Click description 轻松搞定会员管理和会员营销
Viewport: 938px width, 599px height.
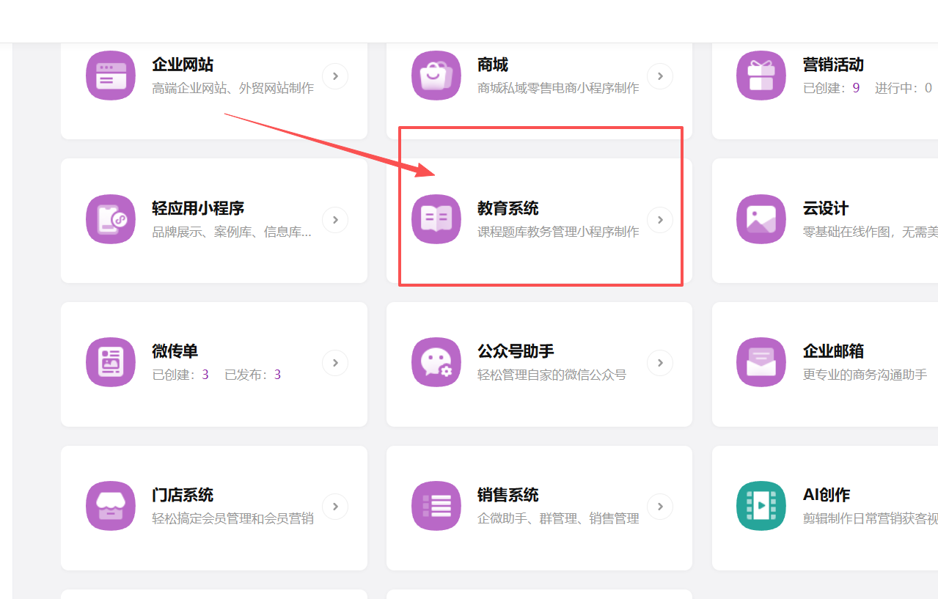(233, 518)
